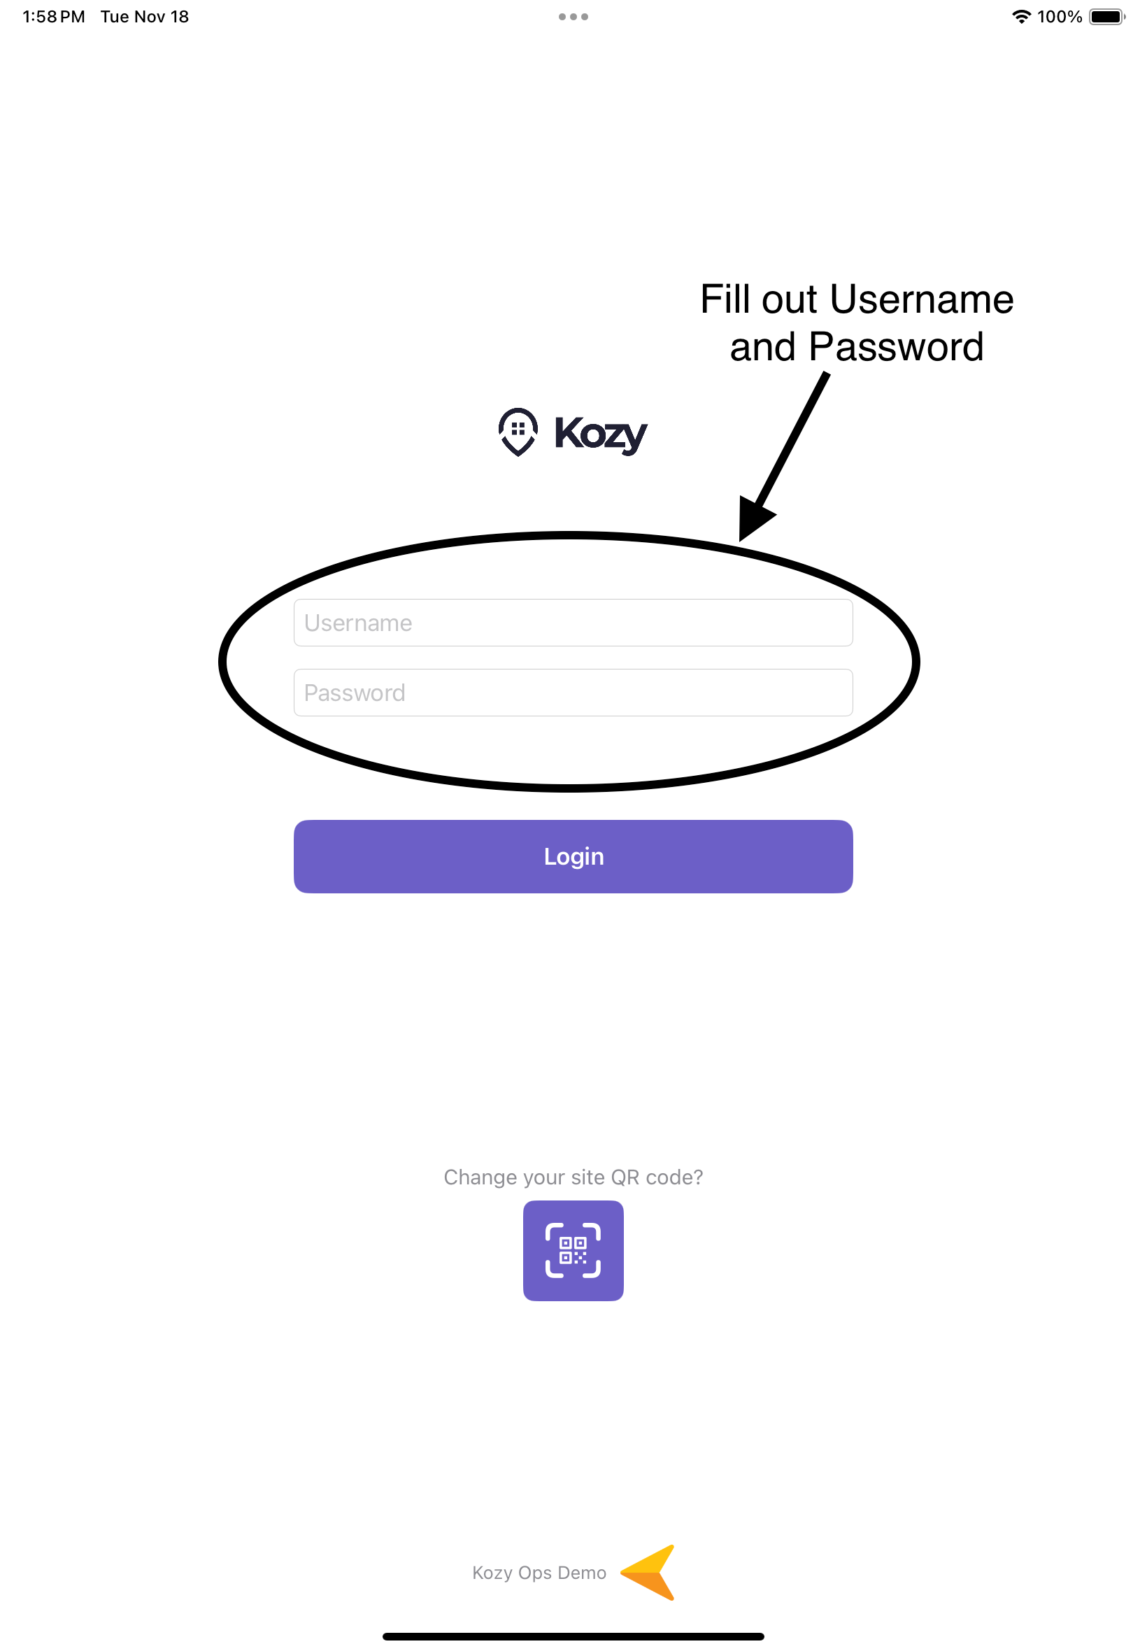Tap the Kozy map-pin logo icon
Image resolution: width=1147 pixels, height=1651 pixels.
[x=518, y=431]
